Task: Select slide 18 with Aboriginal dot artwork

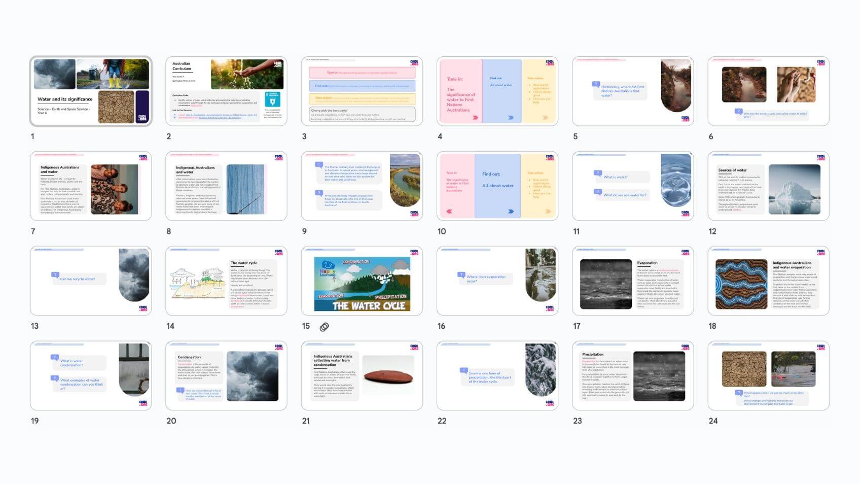Action: pos(768,281)
